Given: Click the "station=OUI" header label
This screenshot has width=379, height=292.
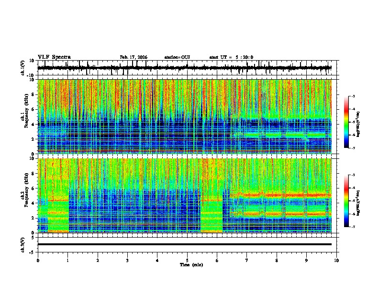Looking at the screenshot, I should point(177,57).
